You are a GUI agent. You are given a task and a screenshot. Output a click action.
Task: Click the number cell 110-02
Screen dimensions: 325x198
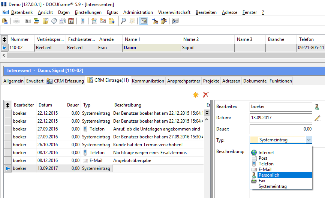[21, 48]
